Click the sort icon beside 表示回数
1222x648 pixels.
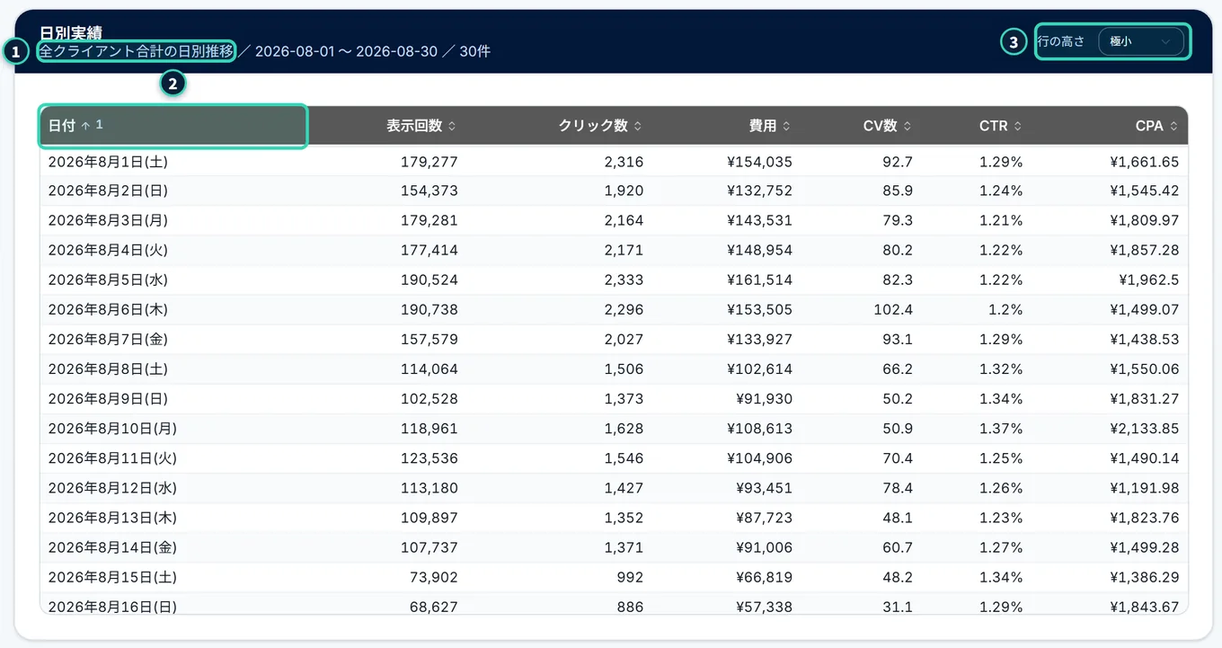click(452, 126)
